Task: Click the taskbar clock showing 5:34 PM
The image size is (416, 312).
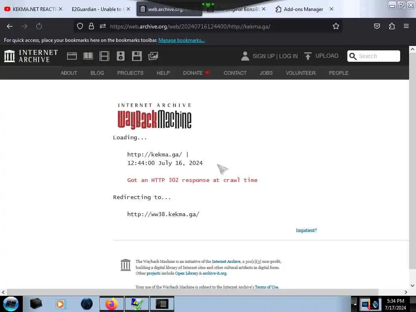Action: point(395,304)
